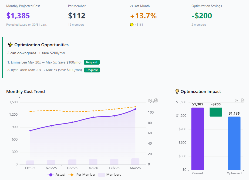Click the -$200 Optimization Savings value
This screenshot has width=249, height=180.
pos(202,16)
